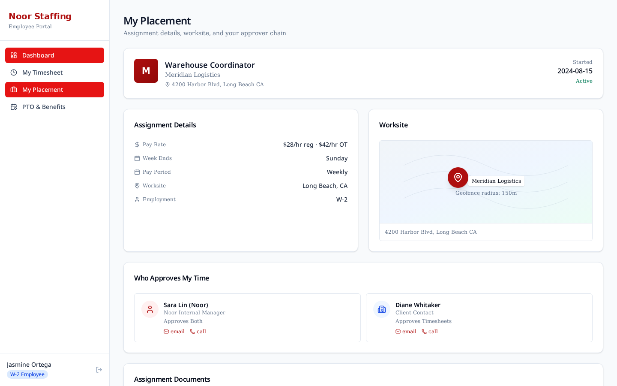Open My Timesheet in sidebar
The width and height of the screenshot is (617, 386).
[x=54, y=72]
